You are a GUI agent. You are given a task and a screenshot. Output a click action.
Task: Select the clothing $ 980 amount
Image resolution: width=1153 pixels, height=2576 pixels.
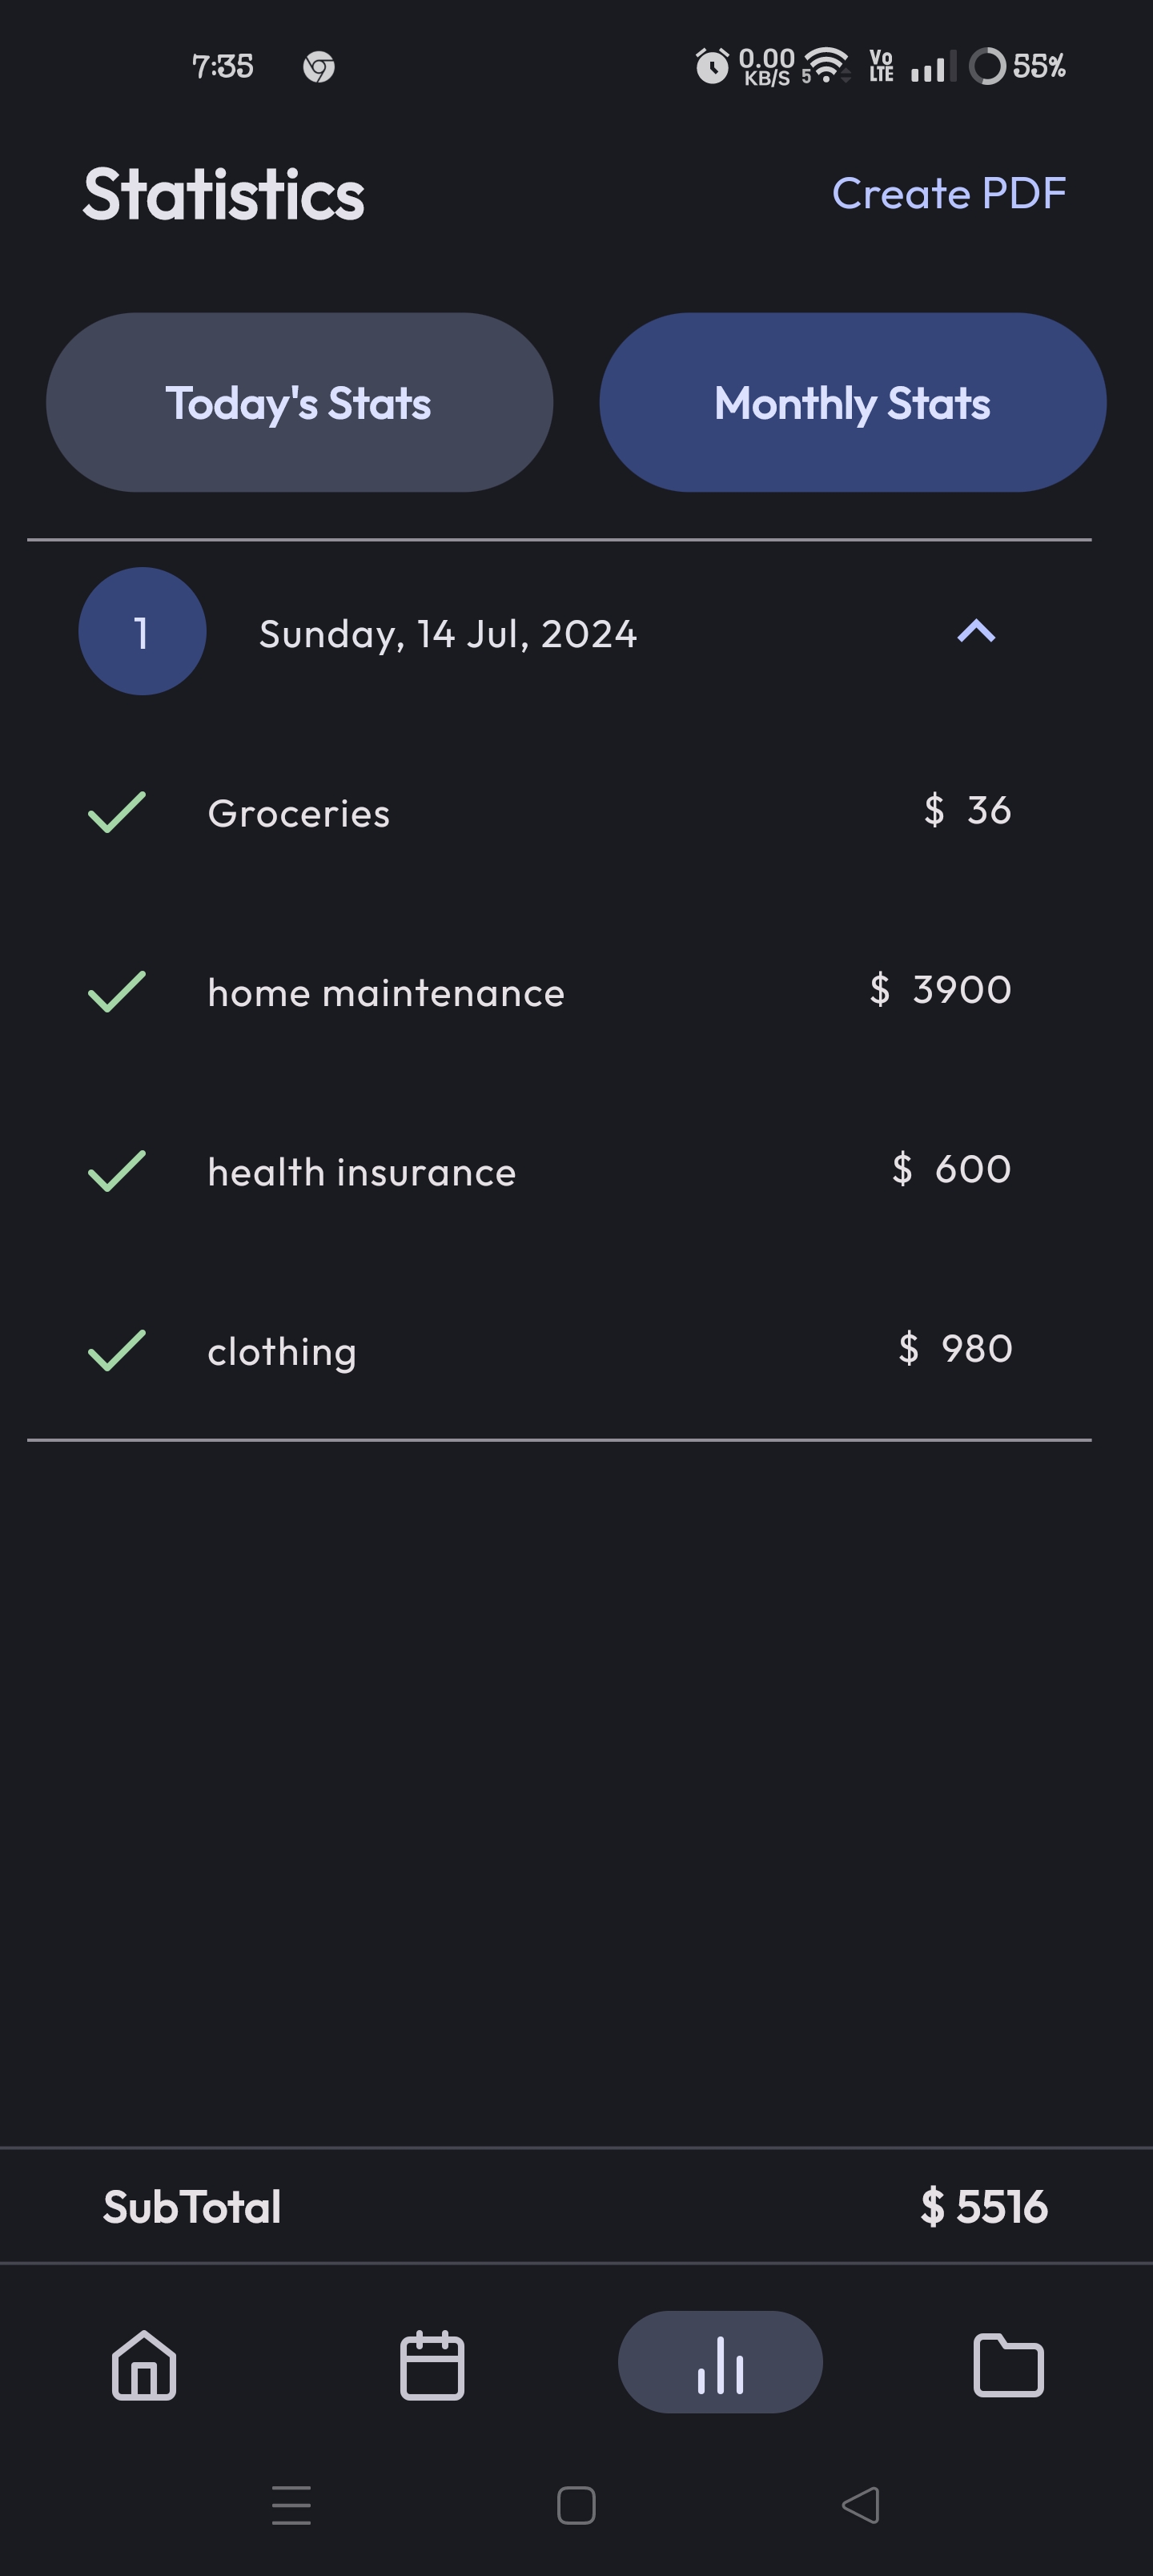[x=956, y=1349]
